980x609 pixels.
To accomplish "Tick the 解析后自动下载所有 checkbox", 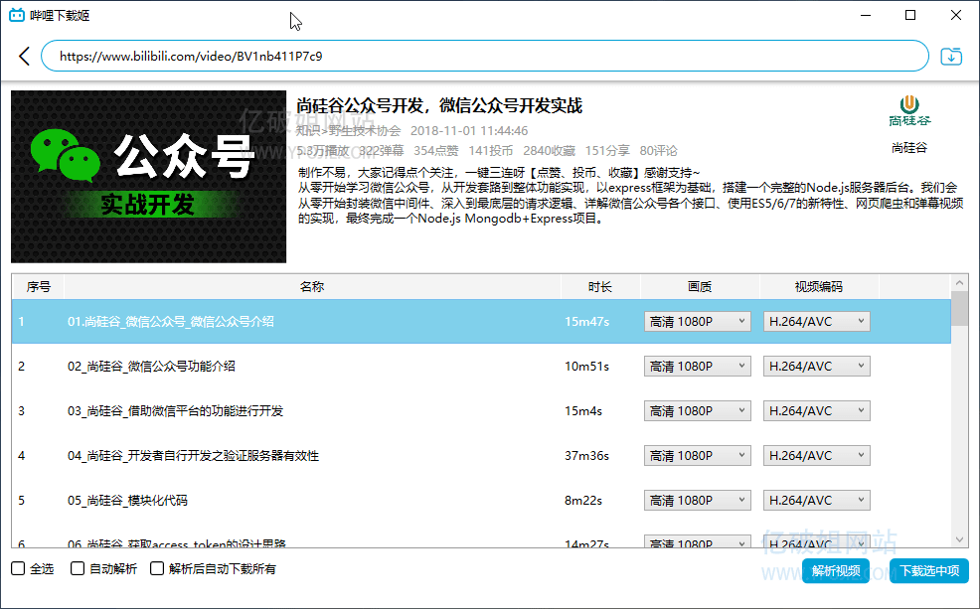I will click(x=157, y=568).
